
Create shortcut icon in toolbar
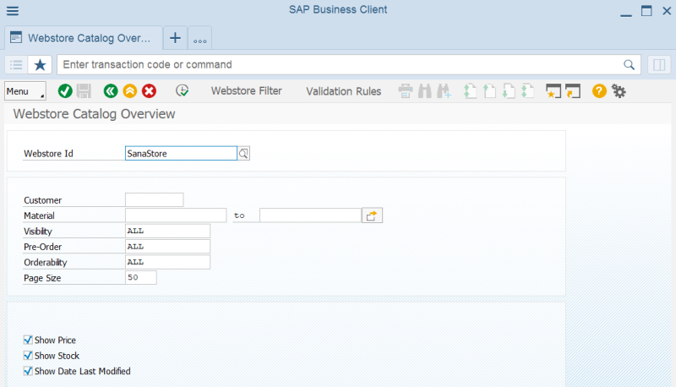[x=573, y=91]
